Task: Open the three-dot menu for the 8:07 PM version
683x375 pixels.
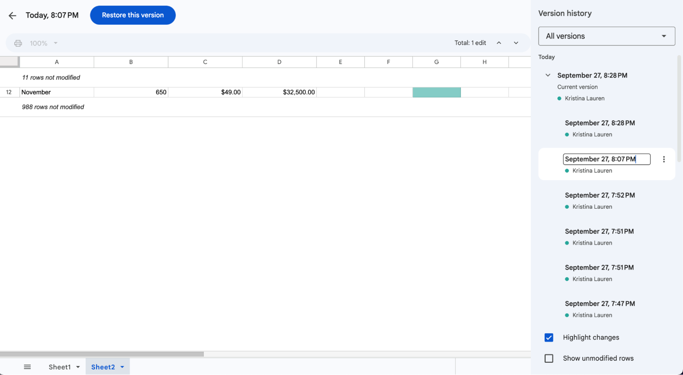Action: [x=664, y=159]
